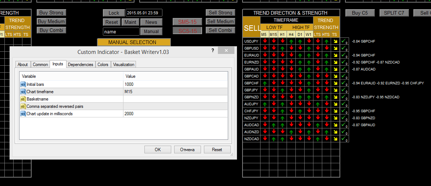Click the name input field
The height and width of the screenshot is (186, 431).
pos(121,32)
